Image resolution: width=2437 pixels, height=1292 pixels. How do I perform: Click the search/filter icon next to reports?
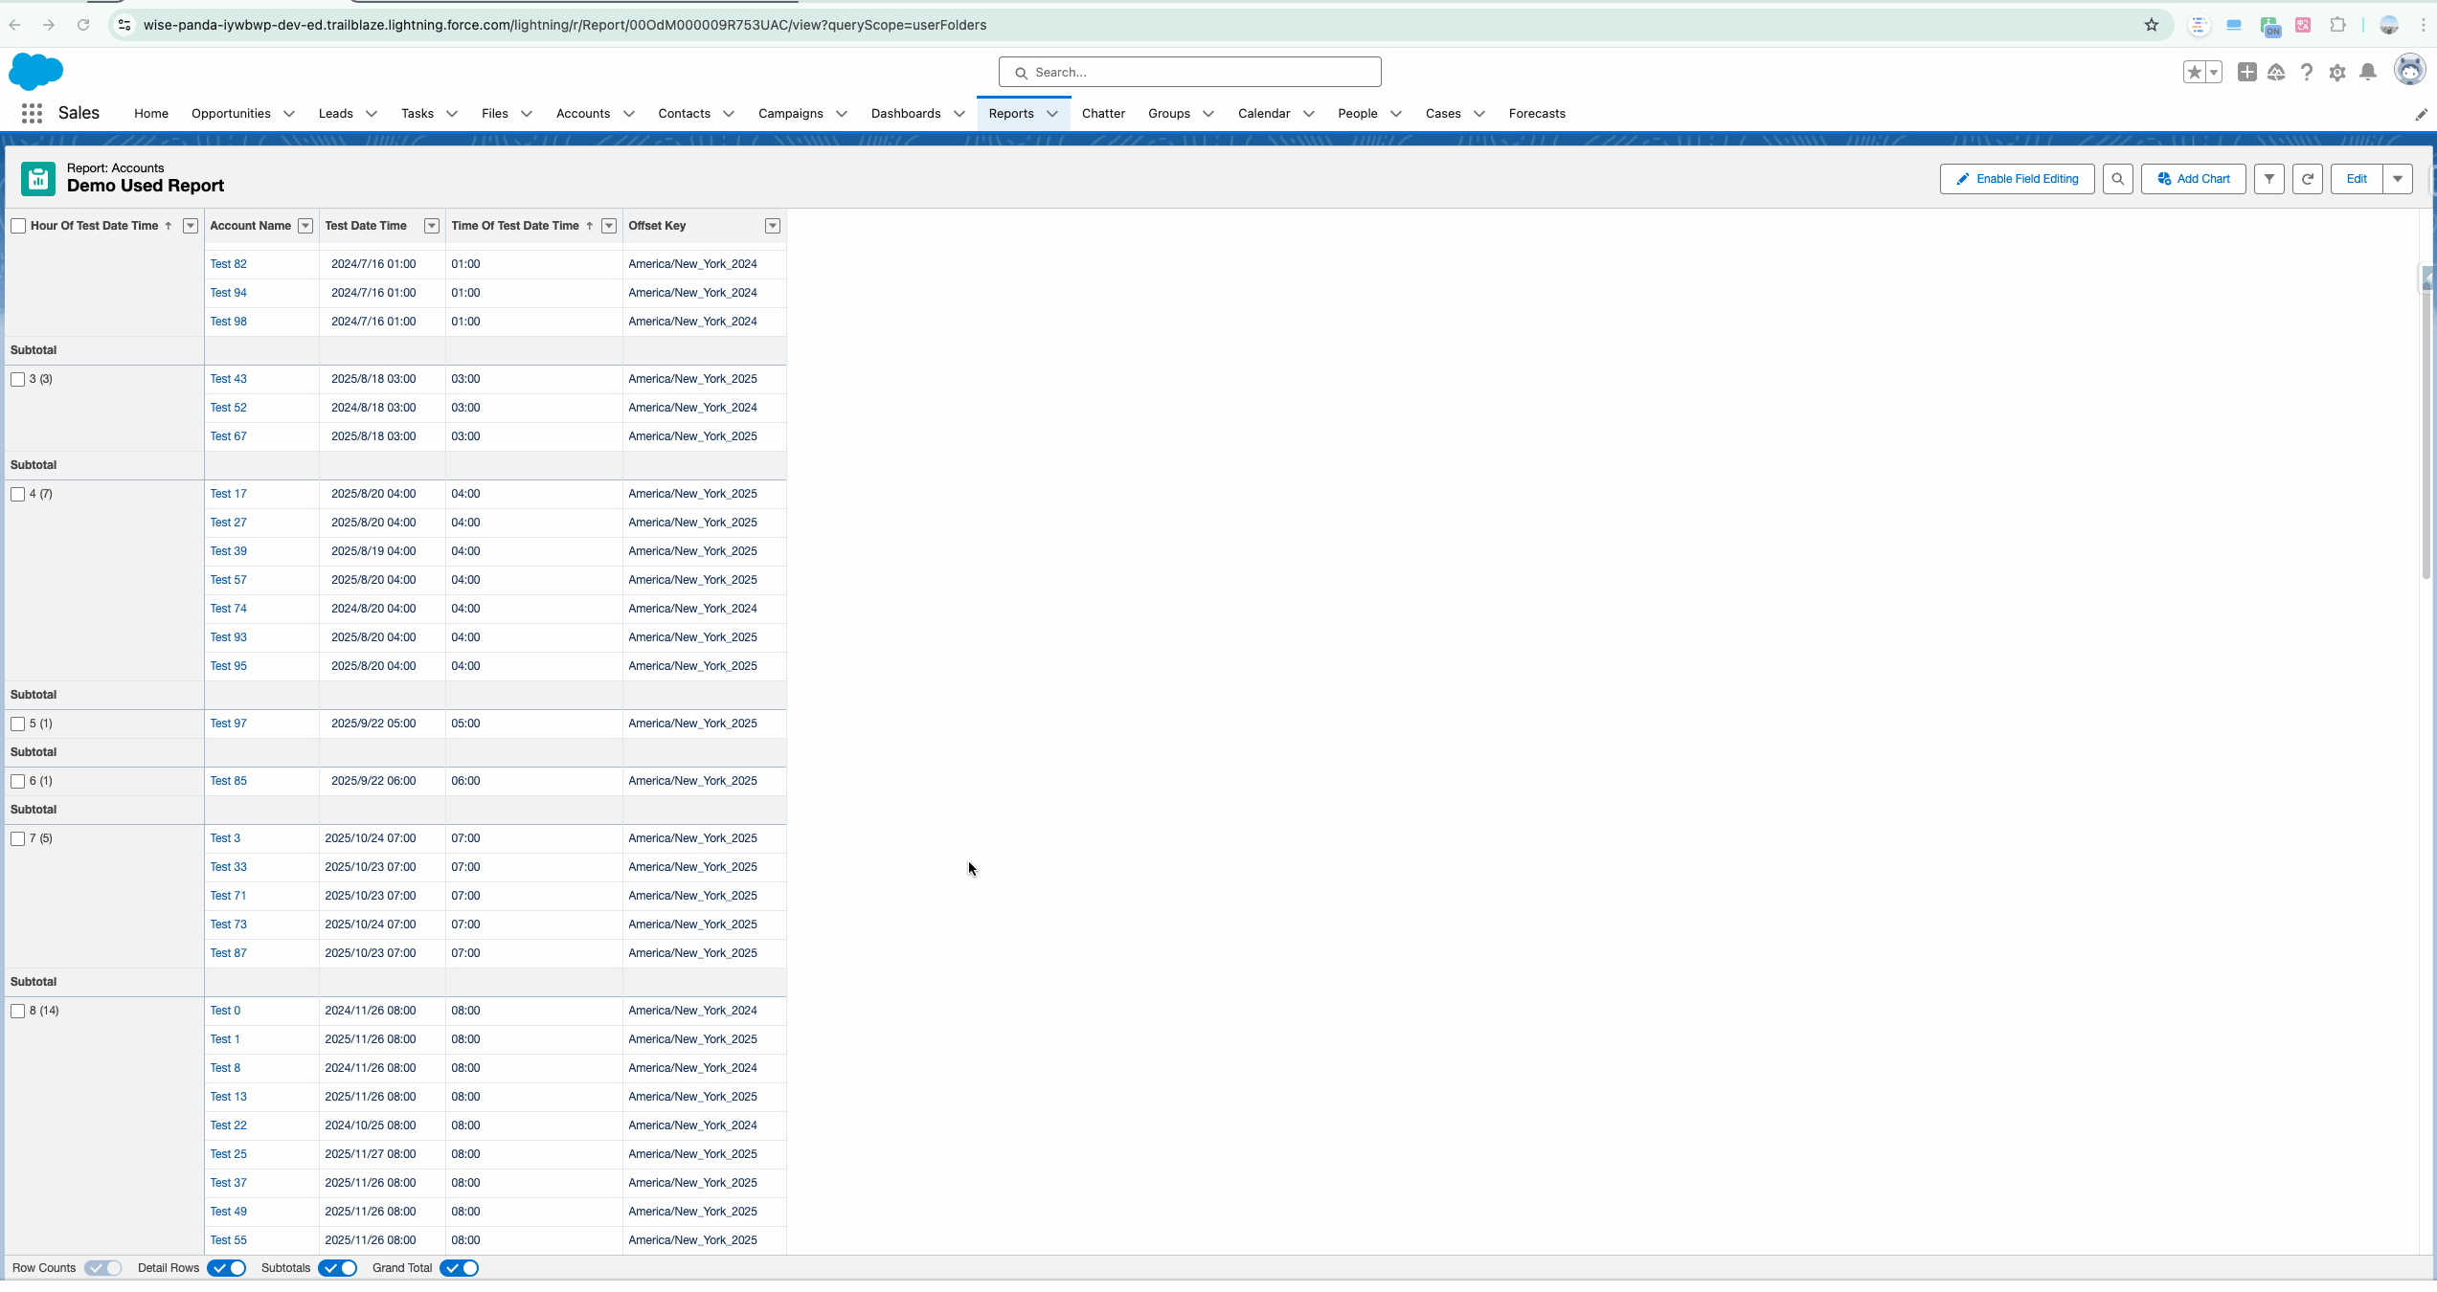coord(2116,179)
